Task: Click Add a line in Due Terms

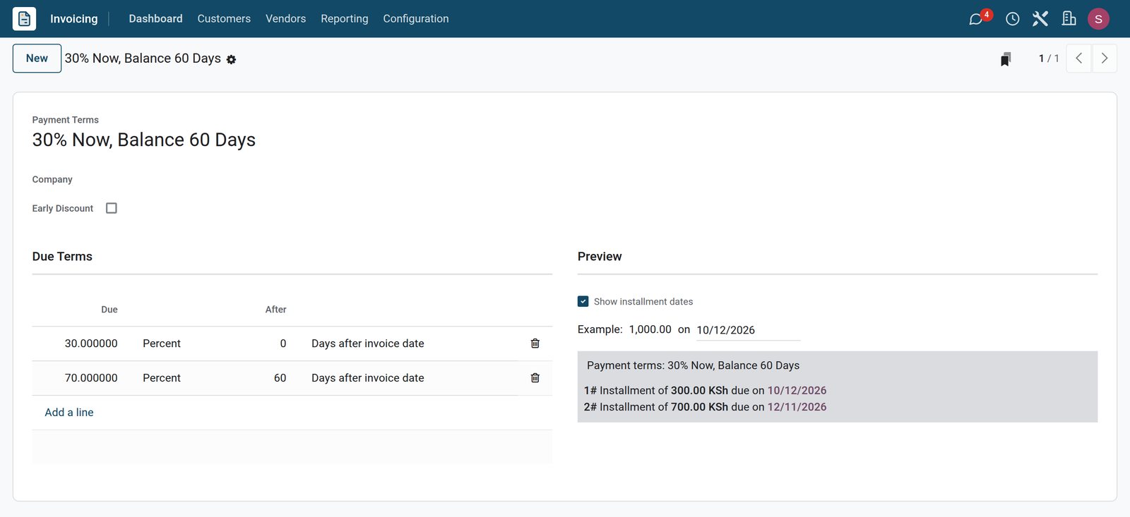Action: click(x=69, y=413)
